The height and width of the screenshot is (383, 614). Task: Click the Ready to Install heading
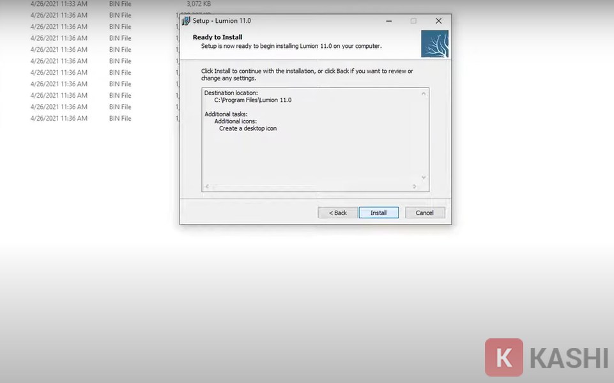217,37
